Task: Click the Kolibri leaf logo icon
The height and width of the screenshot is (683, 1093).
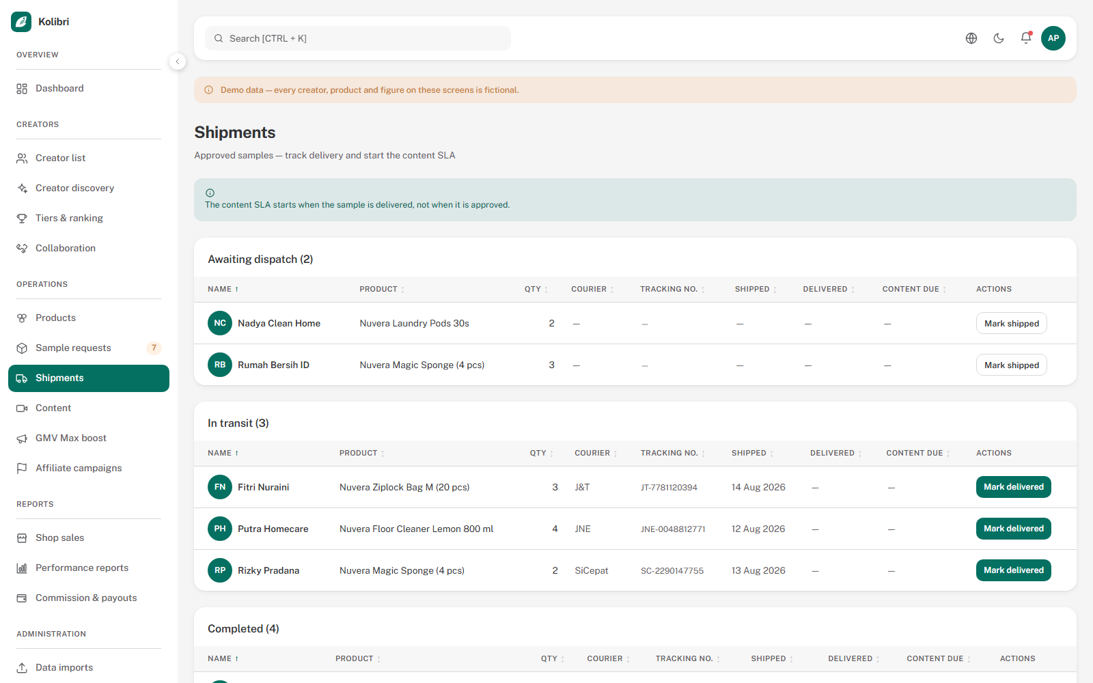Action: coord(21,22)
